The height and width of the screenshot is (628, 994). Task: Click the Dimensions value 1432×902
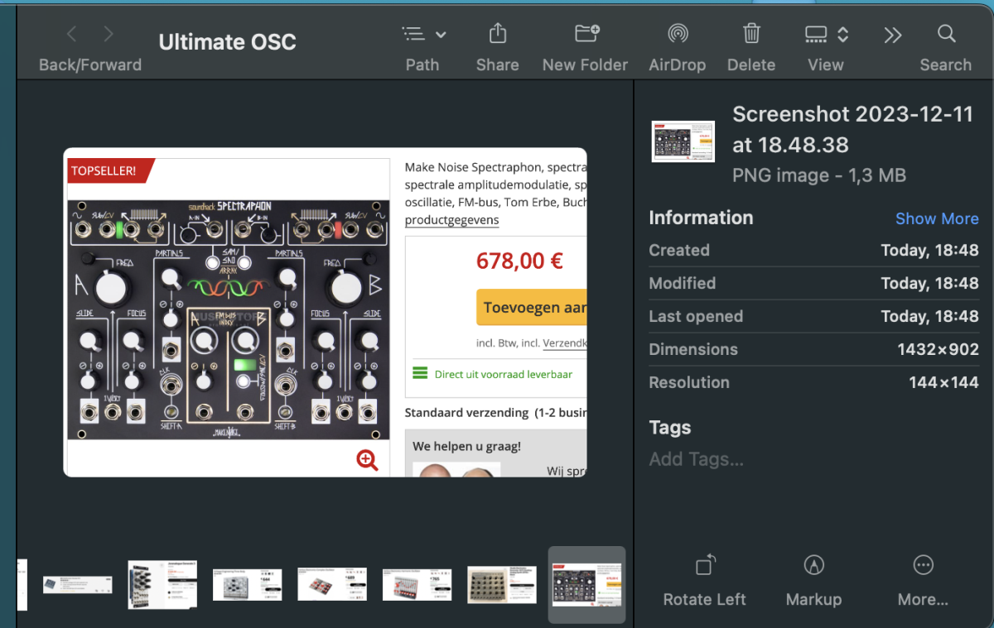pos(938,349)
